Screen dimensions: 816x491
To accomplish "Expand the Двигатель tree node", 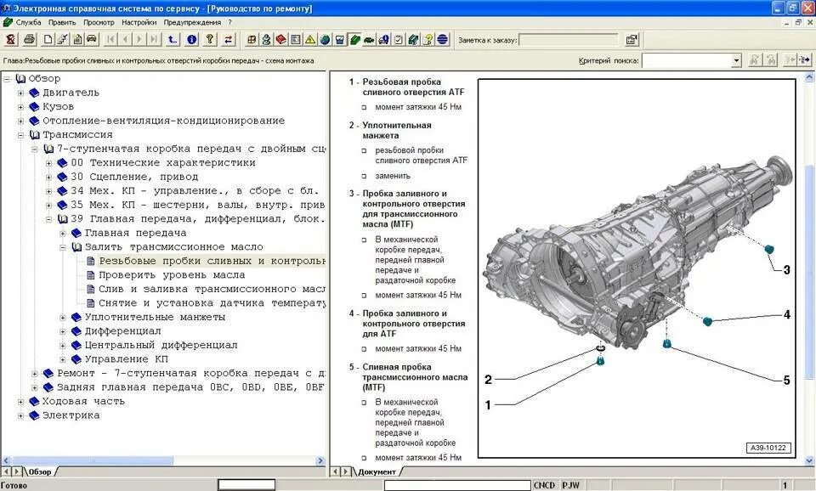I will (20, 93).
